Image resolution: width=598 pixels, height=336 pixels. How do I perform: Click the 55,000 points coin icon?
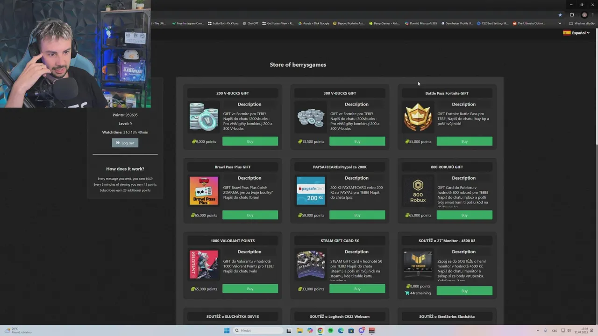407,141
